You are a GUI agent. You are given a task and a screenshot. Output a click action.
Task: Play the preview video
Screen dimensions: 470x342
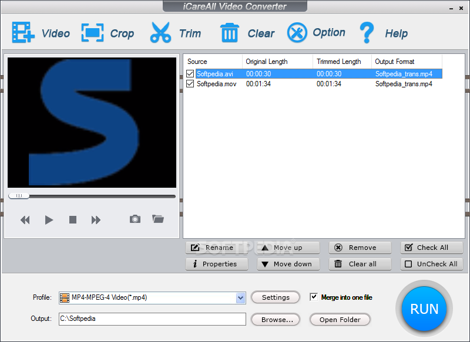pyautogui.click(x=49, y=220)
